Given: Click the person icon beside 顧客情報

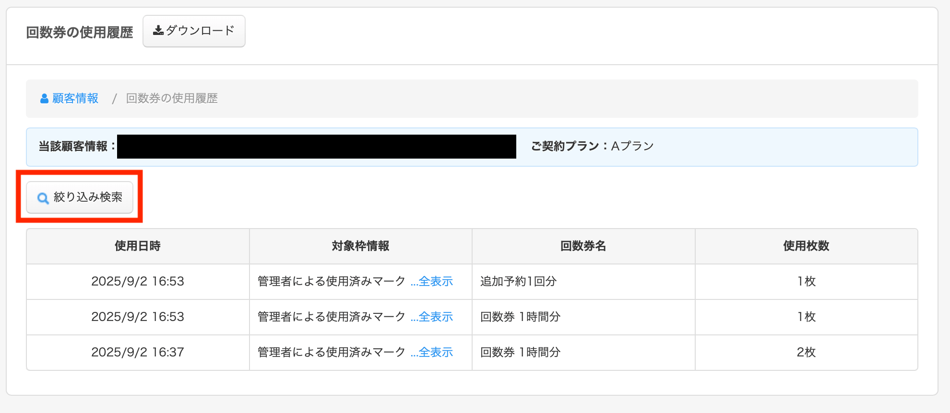Looking at the screenshot, I should (45, 99).
